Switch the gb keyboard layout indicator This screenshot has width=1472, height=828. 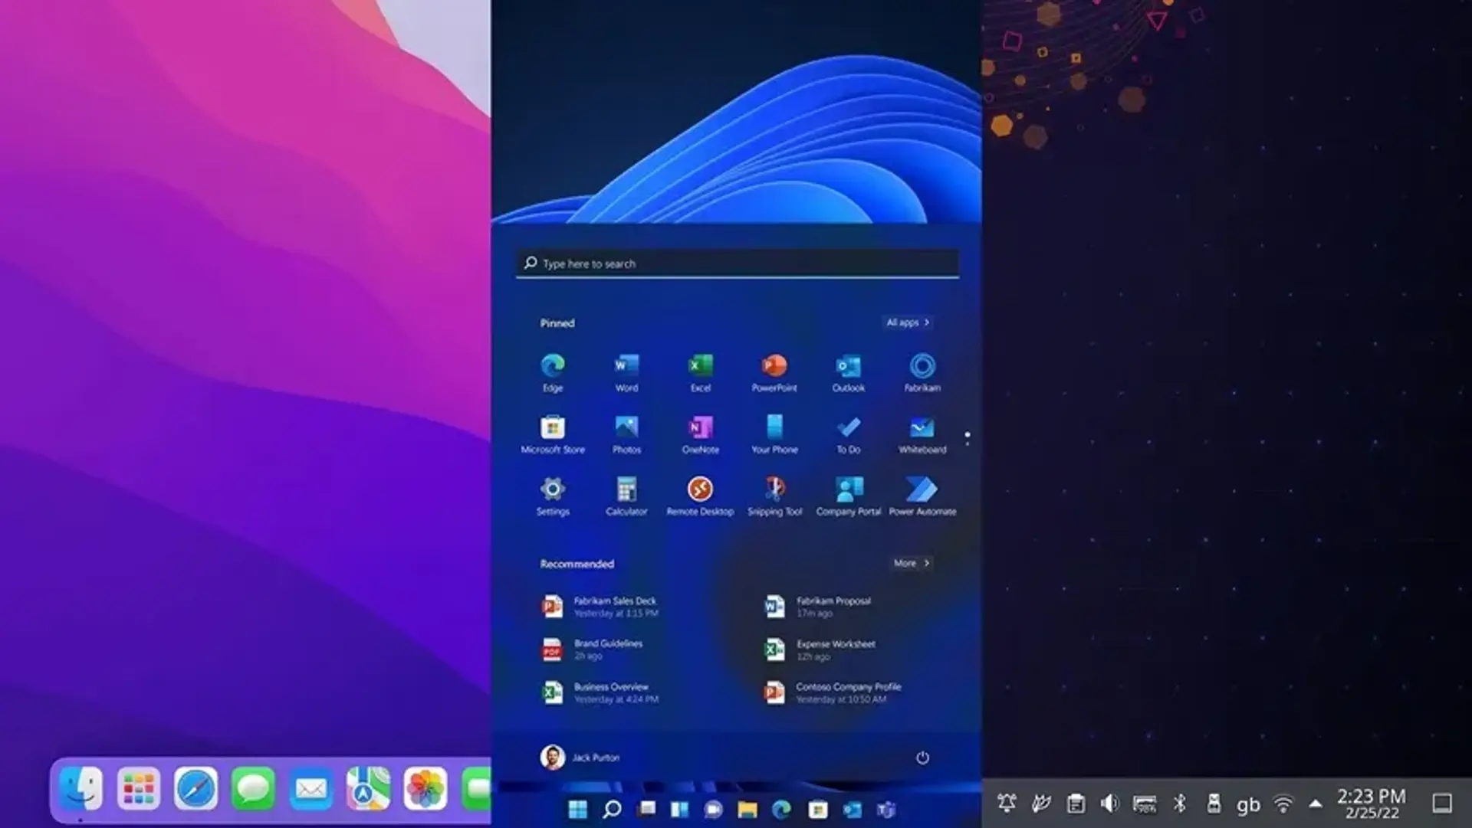click(1248, 805)
